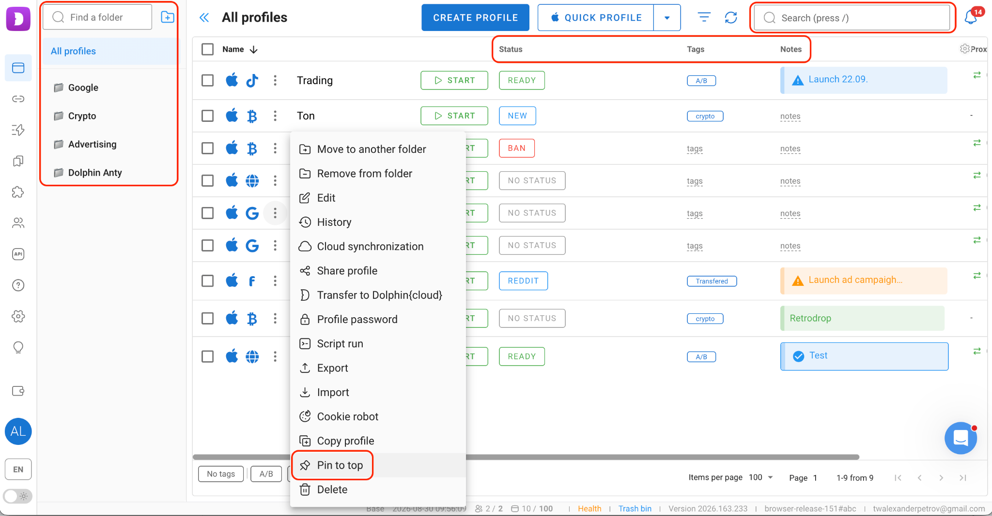The image size is (992, 516).
Task: Open the wallet billing icon
Action: [x=18, y=391]
